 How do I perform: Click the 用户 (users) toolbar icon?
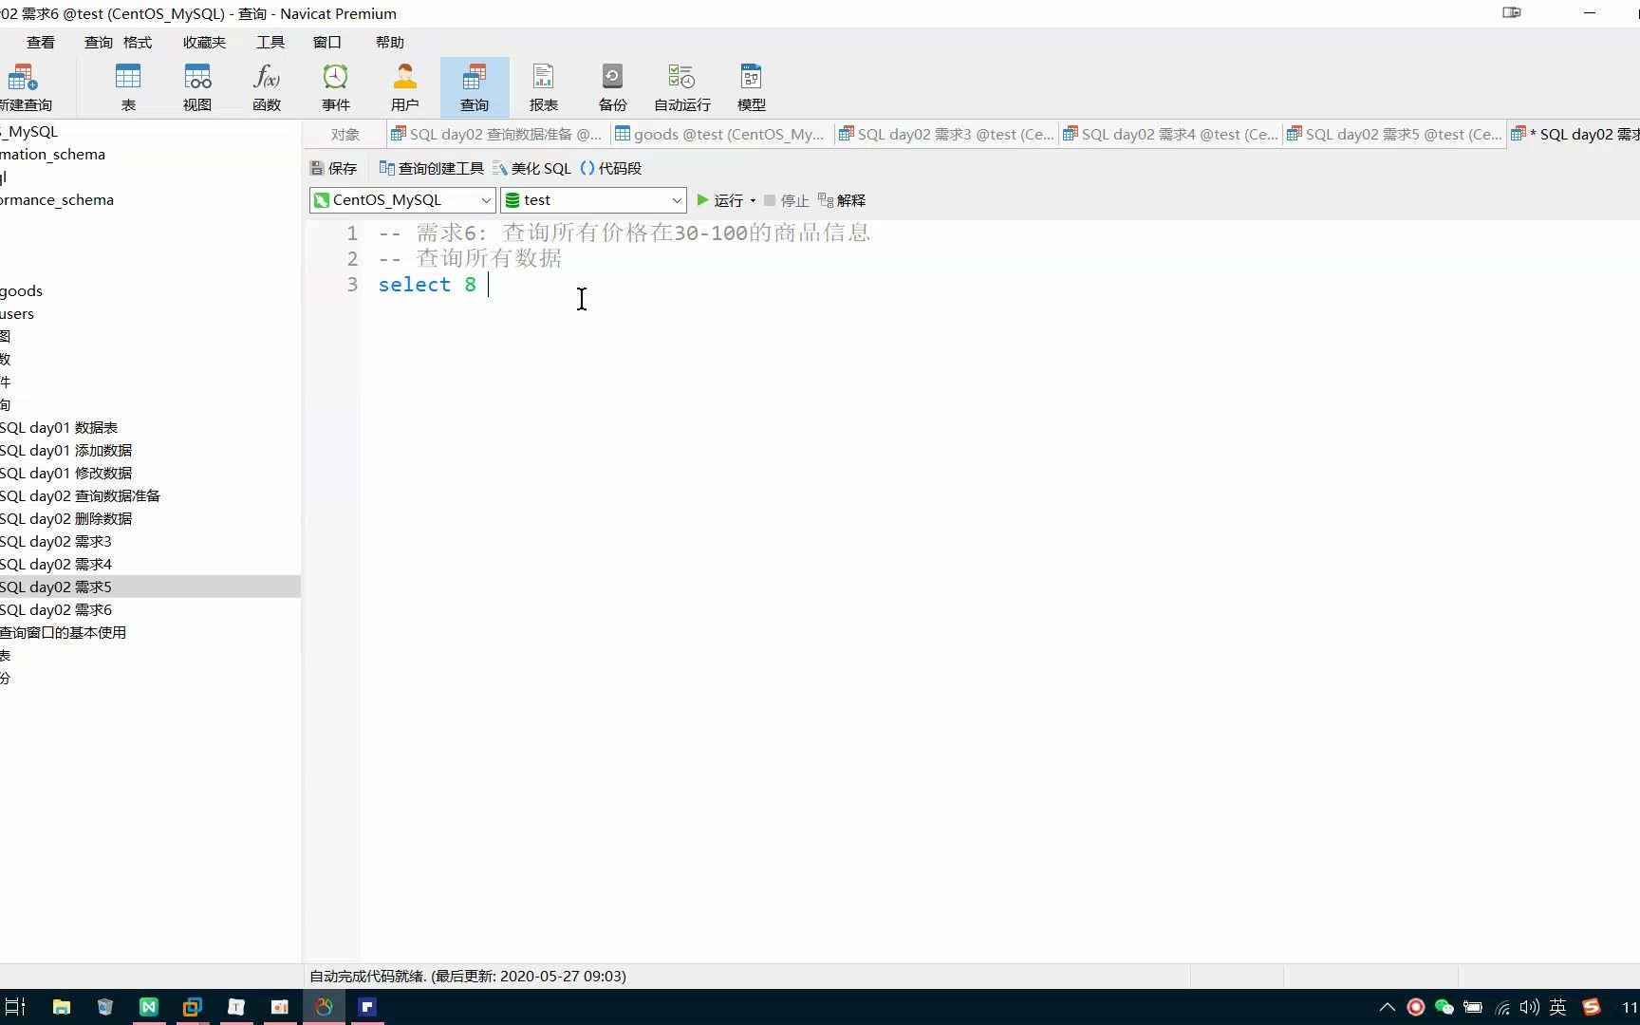(405, 87)
